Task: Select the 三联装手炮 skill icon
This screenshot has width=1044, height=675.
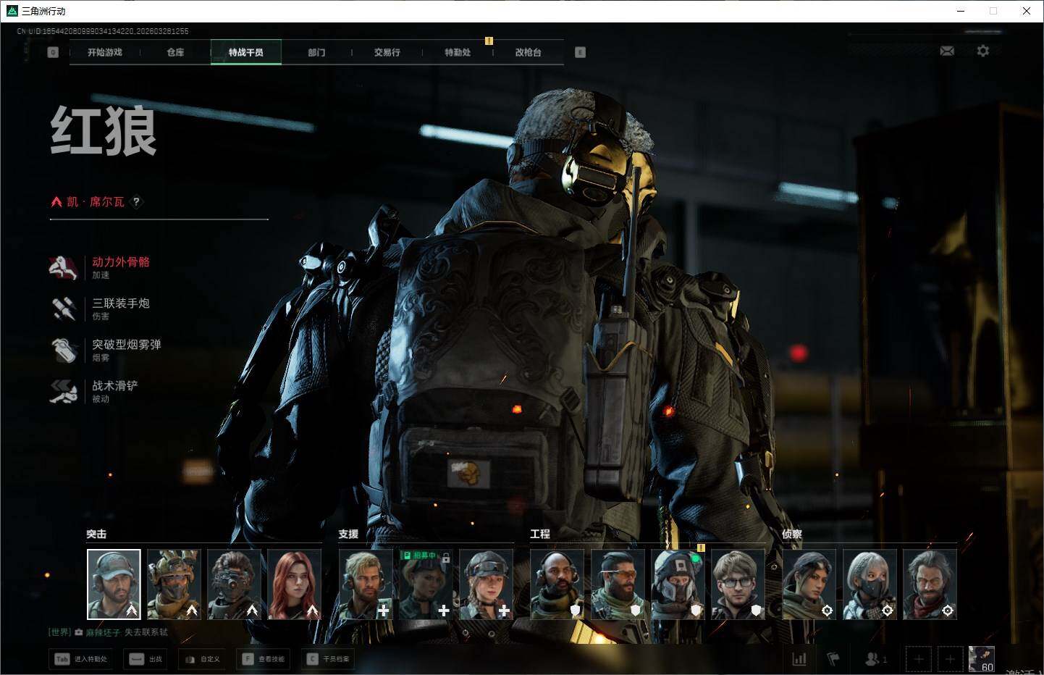Action: point(64,309)
